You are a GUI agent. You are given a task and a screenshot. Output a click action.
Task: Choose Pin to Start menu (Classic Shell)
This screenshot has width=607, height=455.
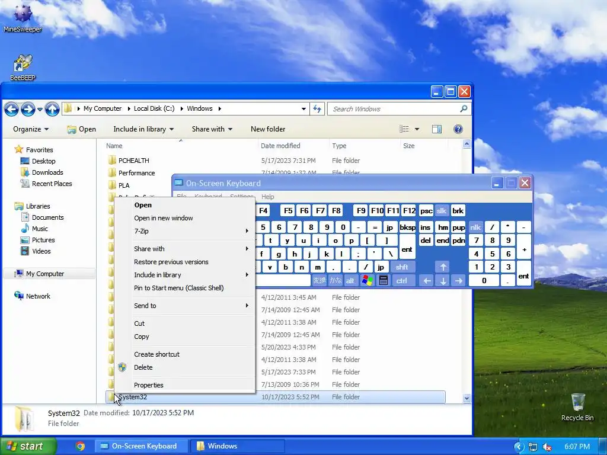tap(185, 288)
